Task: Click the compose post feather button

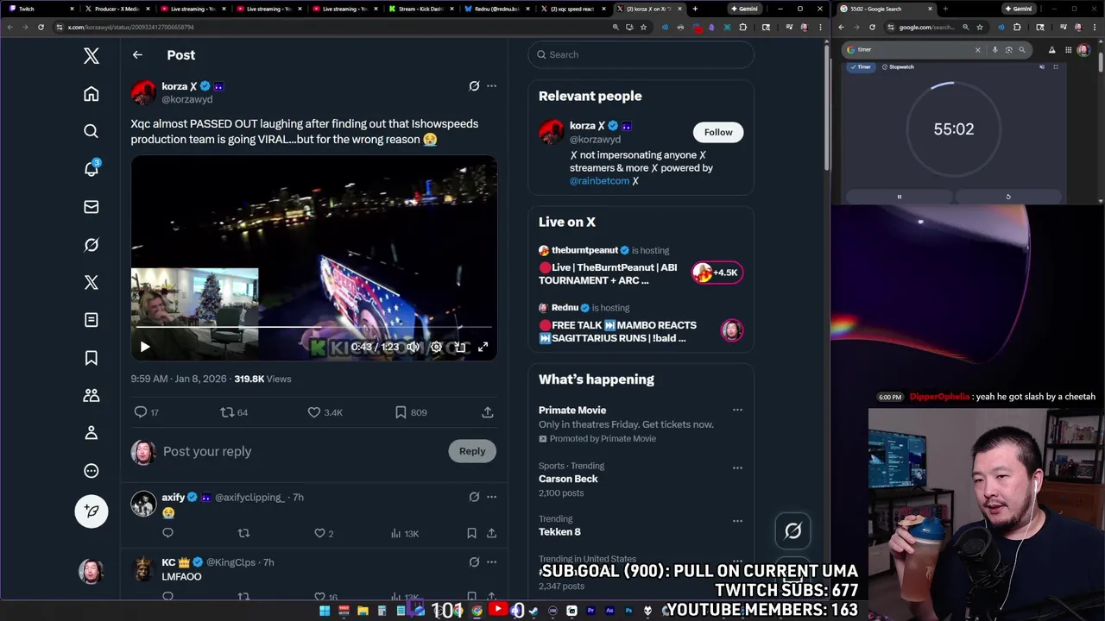Action: [x=92, y=511]
